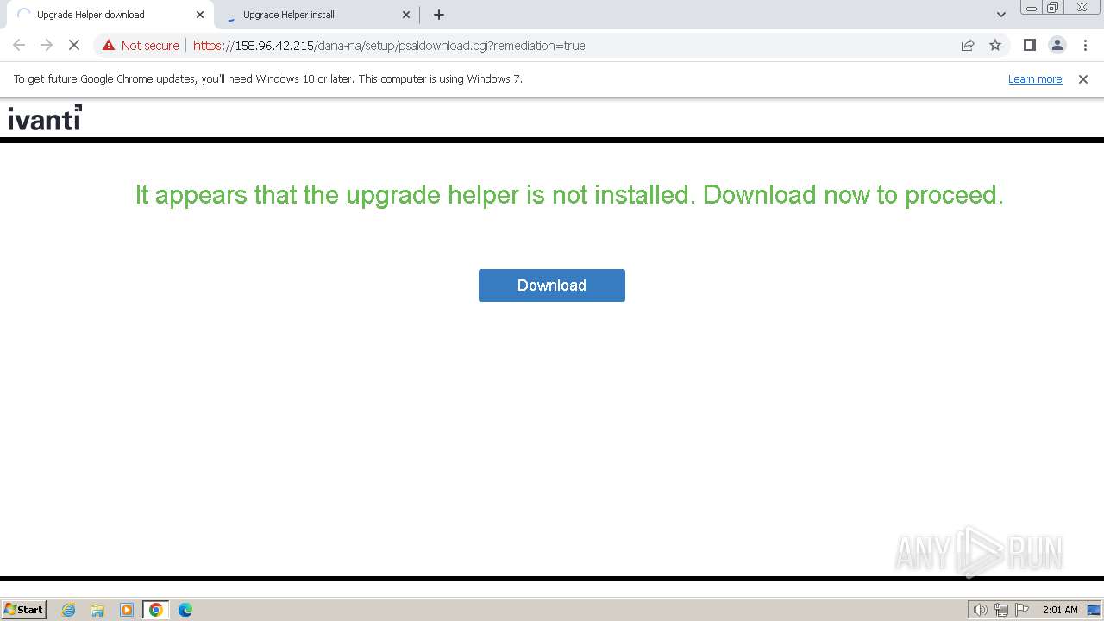Launch Microsoft Edge from taskbar
This screenshot has height=621, width=1104.
185,610
